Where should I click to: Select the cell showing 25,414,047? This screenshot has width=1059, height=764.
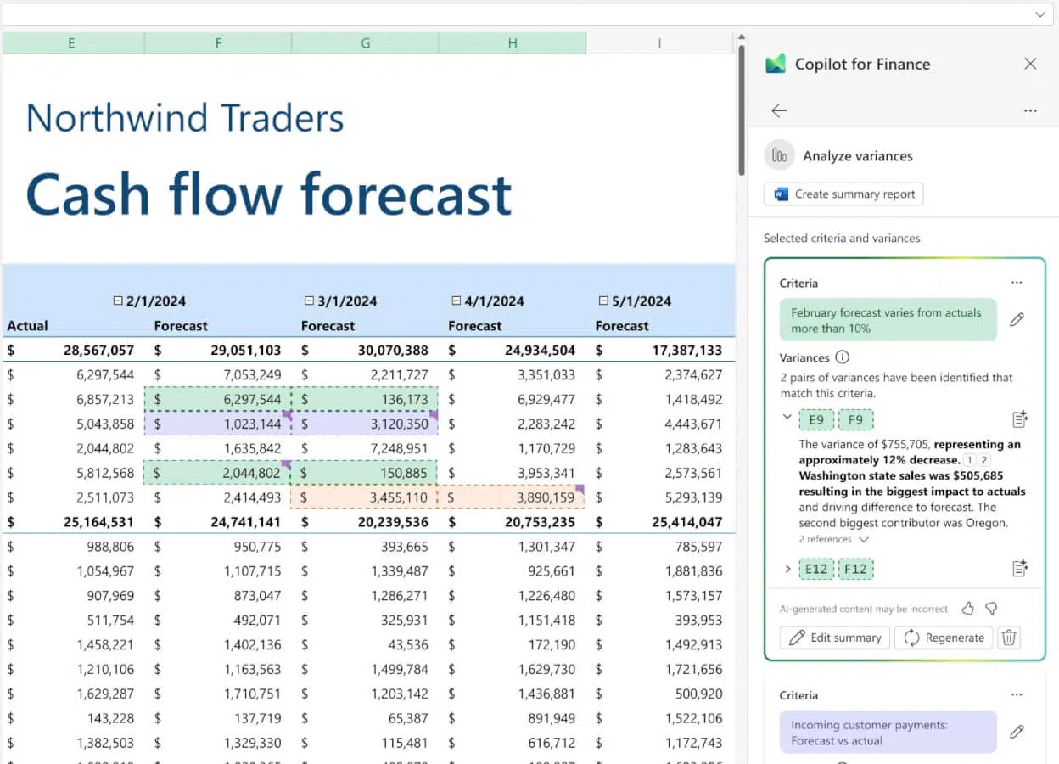point(659,522)
